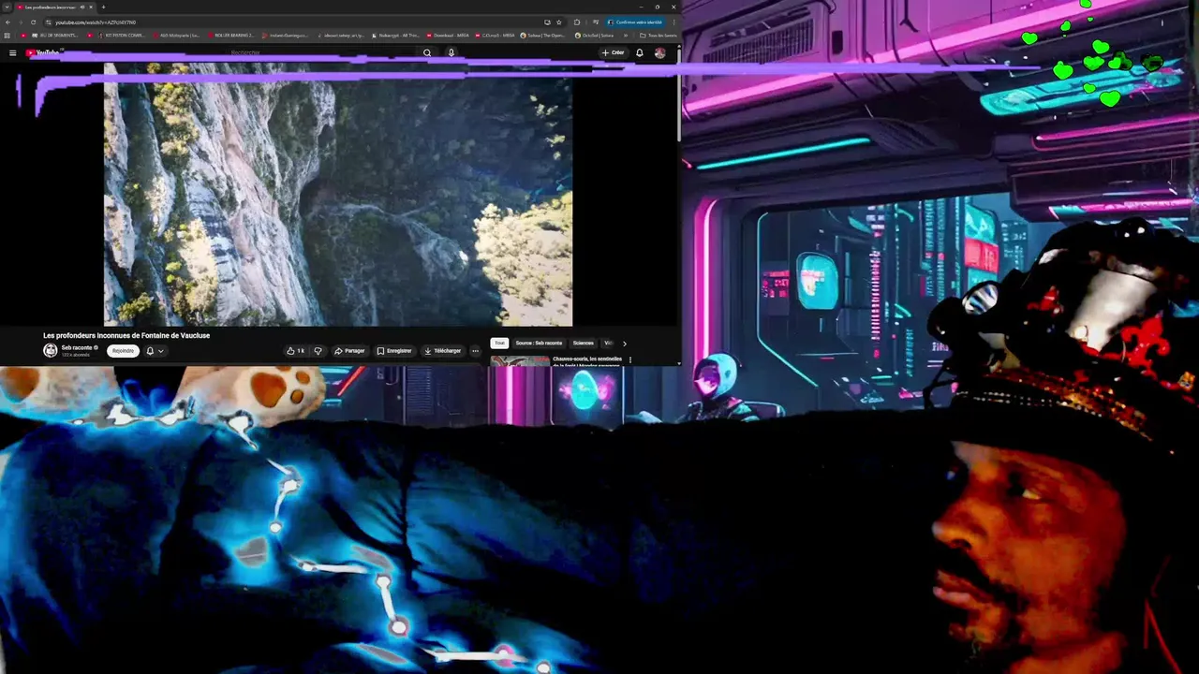
Task: Open options for Chauves-souris suggested video
Action: [630, 359]
